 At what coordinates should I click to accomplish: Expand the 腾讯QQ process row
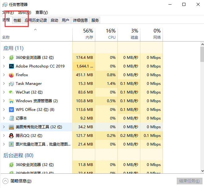[x=4, y=136]
